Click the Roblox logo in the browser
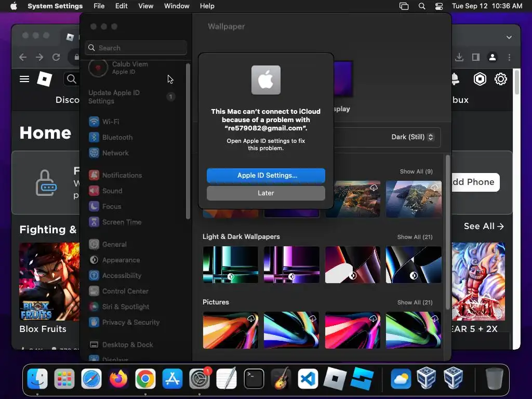This screenshot has width=532, height=399. point(45,79)
